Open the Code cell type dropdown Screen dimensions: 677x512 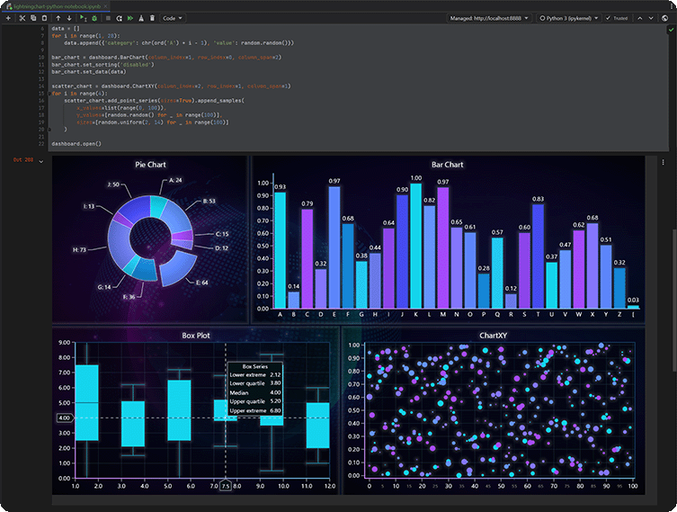[x=173, y=18]
